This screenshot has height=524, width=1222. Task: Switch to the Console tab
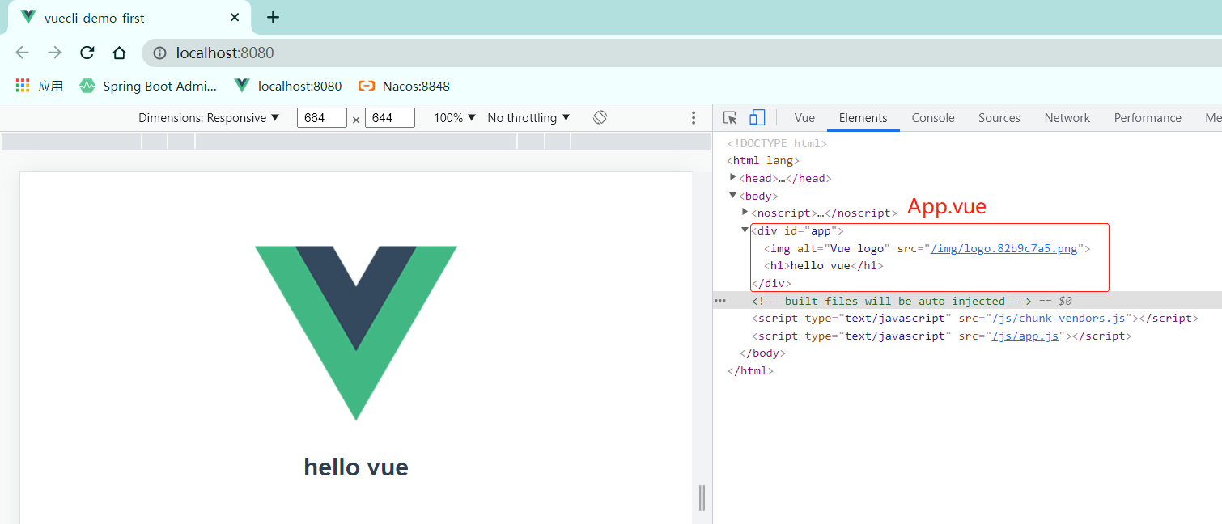tap(933, 118)
